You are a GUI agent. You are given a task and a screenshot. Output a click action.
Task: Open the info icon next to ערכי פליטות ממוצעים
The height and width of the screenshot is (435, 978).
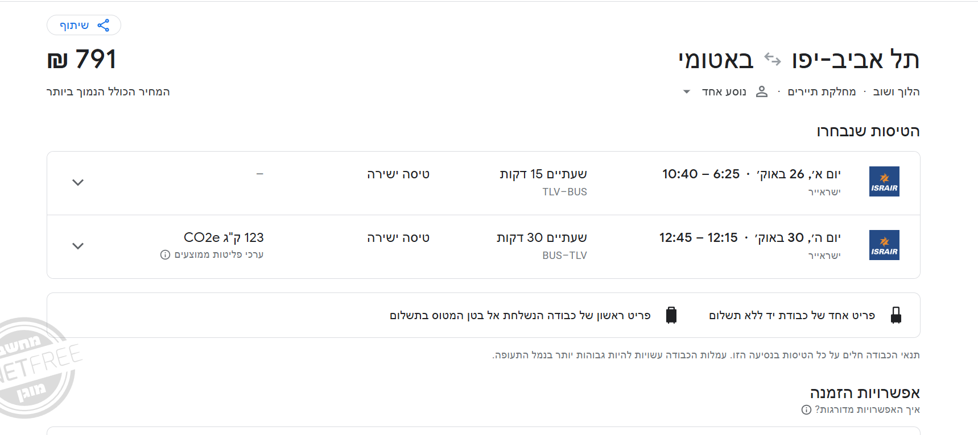(165, 254)
